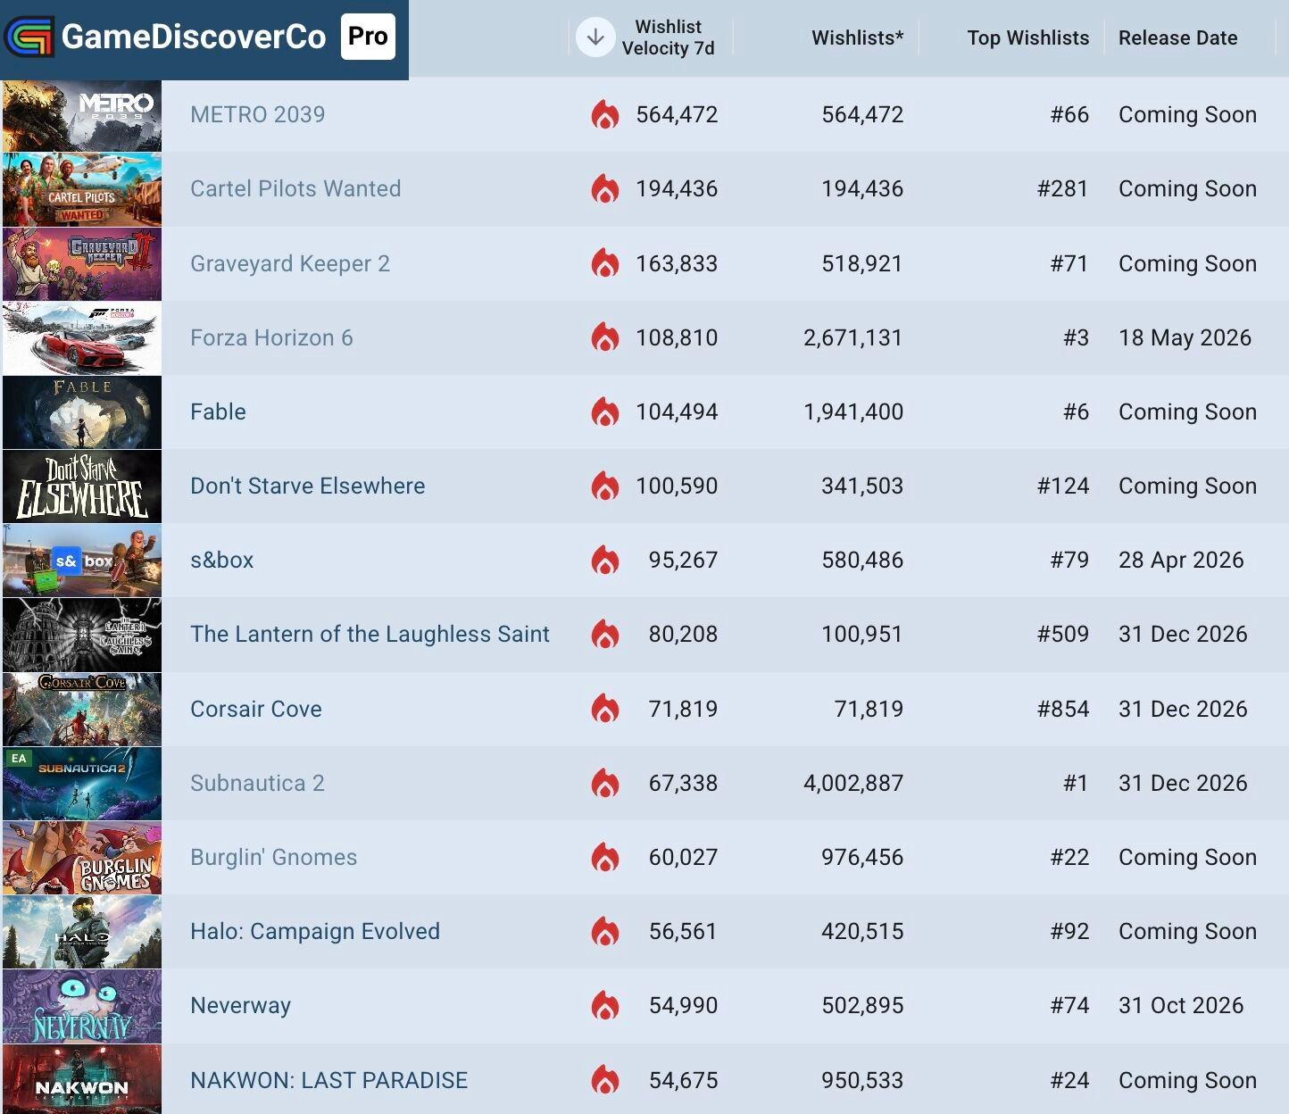Viewport: 1289px width, 1114px height.
Task: Open the METRO 2039 game link
Action: tap(257, 114)
